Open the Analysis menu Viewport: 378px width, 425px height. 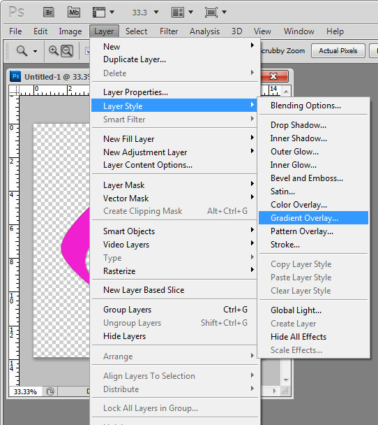pos(204,31)
